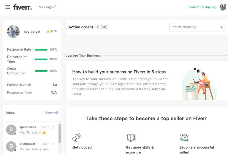This screenshot has height=154, width=228.
Task: Click the Response Rate 100% value
Action: click(x=53, y=50)
